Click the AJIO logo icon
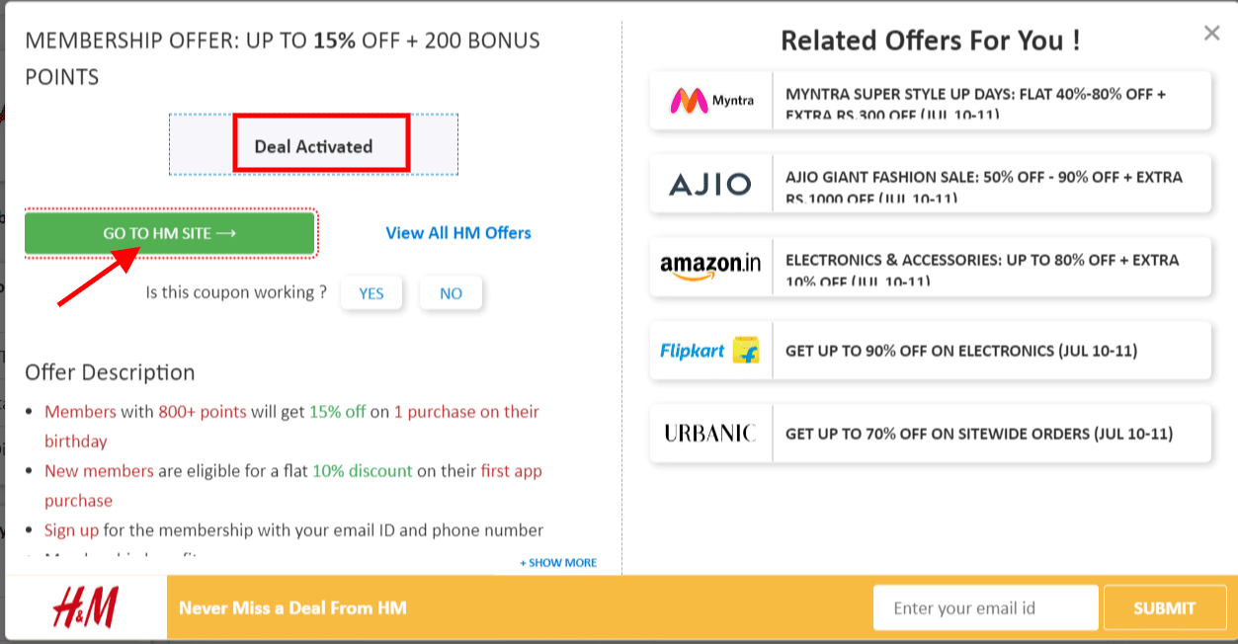The image size is (1238, 644). [x=709, y=184]
